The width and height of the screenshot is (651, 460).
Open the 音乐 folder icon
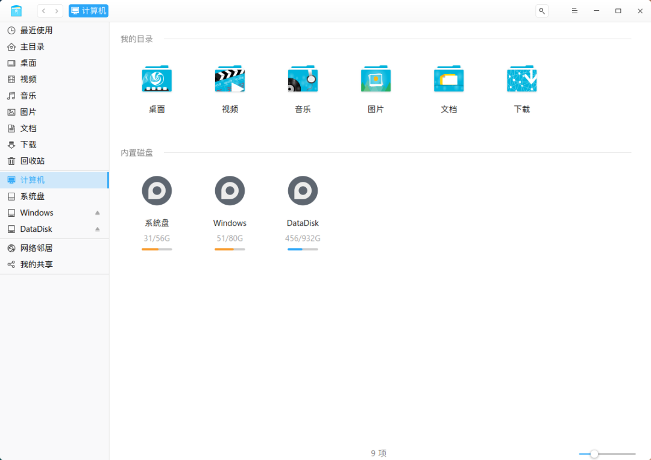pos(303,78)
